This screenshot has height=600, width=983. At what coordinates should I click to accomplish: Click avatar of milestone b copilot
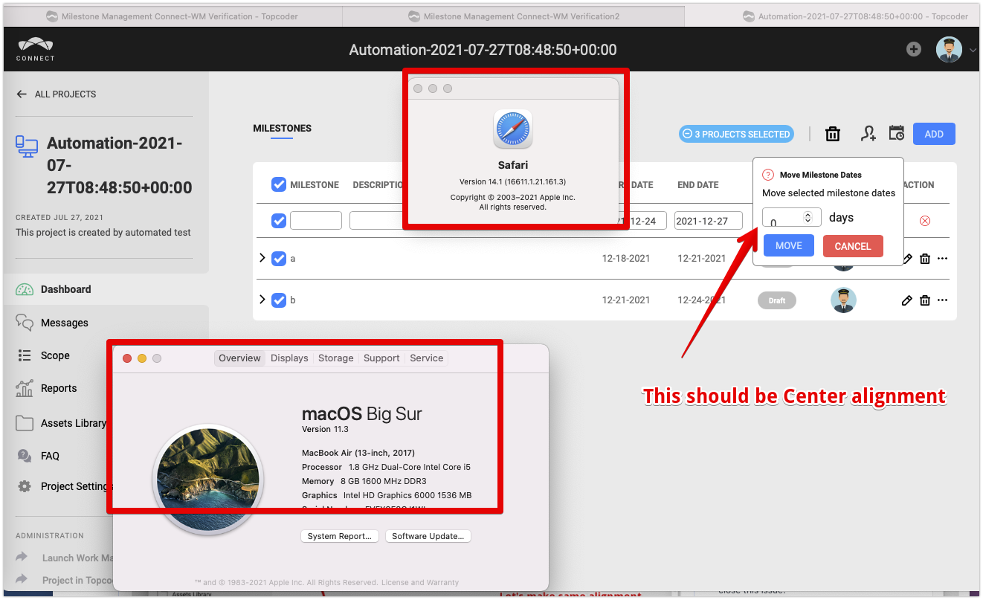coord(843,300)
